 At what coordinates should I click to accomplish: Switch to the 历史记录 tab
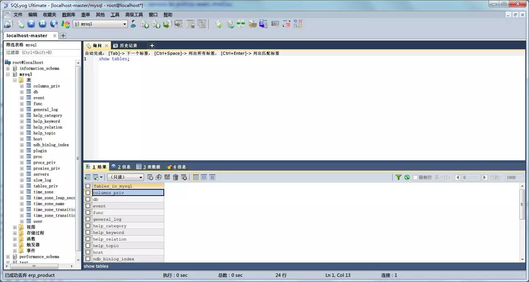(x=128, y=46)
